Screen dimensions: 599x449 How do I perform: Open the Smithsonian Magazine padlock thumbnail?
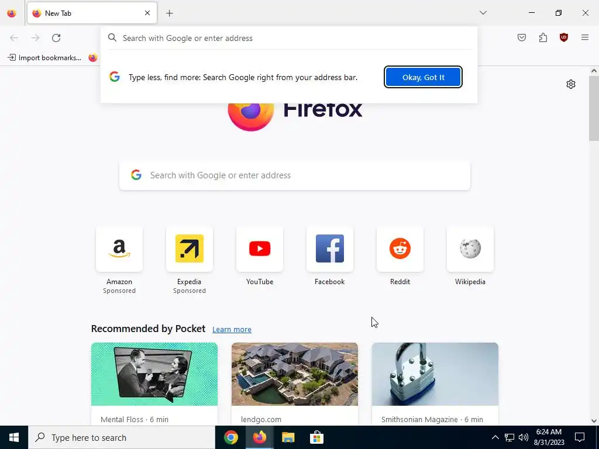pyautogui.click(x=435, y=374)
